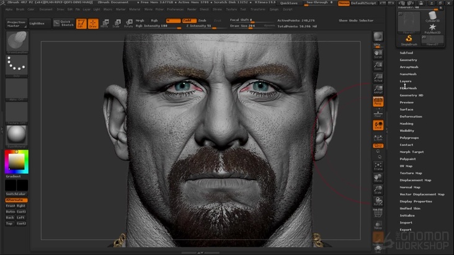
Task: Open the Alpha menu
Action: [x=9, y=9]
